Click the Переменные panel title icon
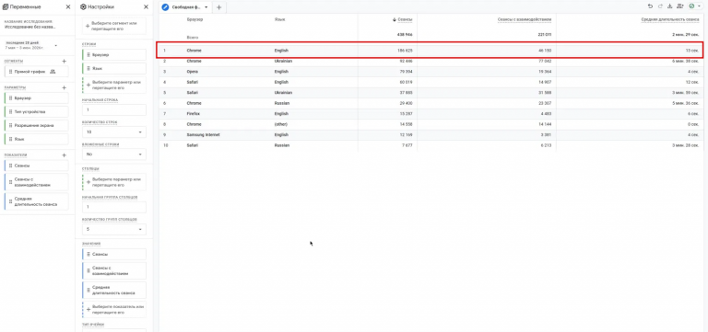 click(x=6, y=6)
